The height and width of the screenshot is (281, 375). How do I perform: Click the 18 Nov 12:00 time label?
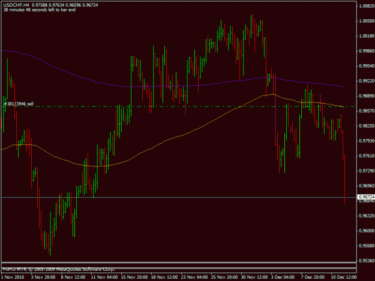[x=164, y=277]
